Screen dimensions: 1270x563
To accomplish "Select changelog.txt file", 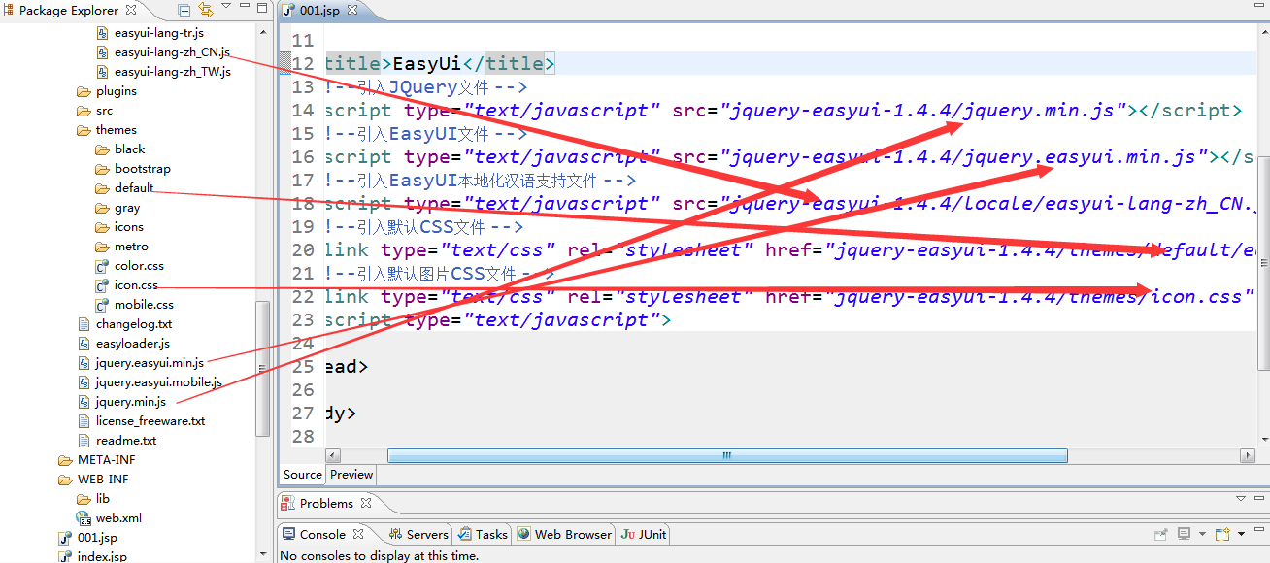I will coord(125,323).
